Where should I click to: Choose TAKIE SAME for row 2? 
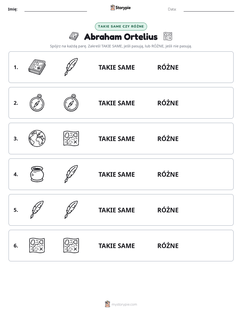pyautogui.click(x=117, y=103)
